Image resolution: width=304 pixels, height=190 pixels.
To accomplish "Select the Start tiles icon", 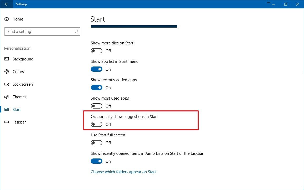I will pos(6,109).
